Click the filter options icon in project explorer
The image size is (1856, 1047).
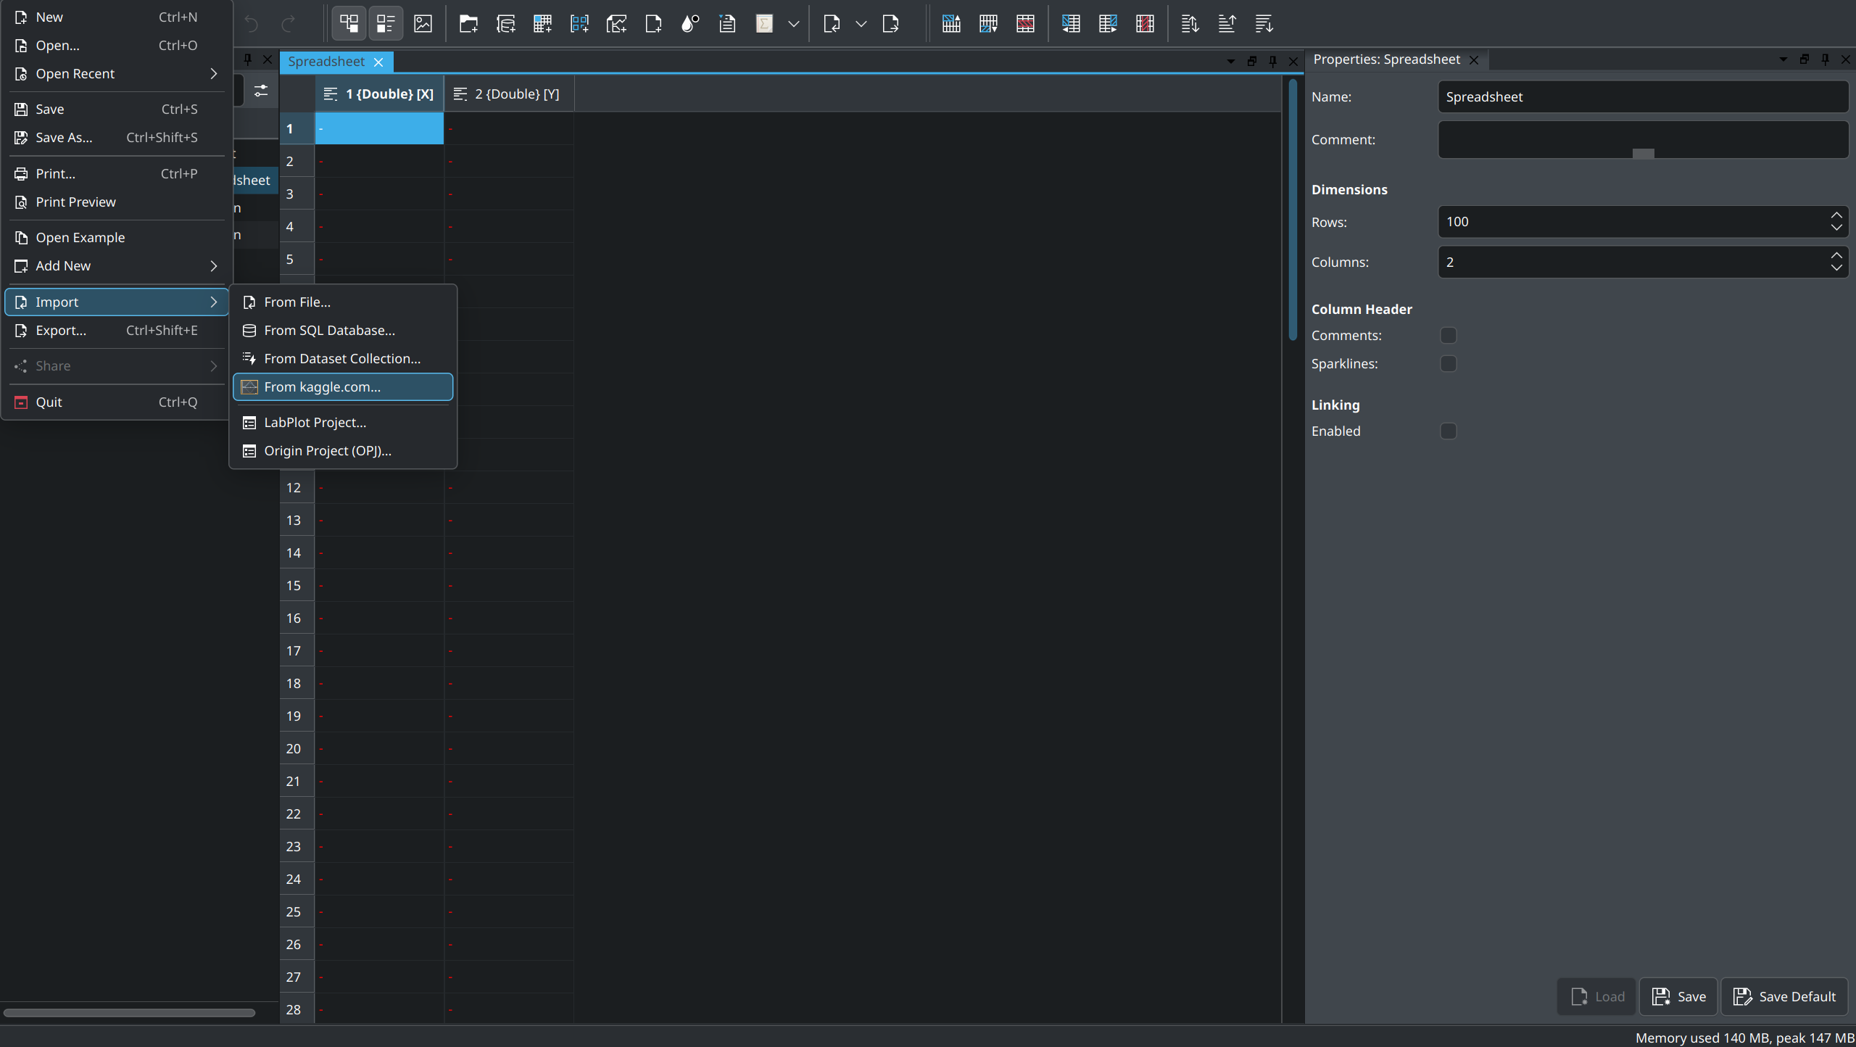pyautogui.click(x=260, y=91)
